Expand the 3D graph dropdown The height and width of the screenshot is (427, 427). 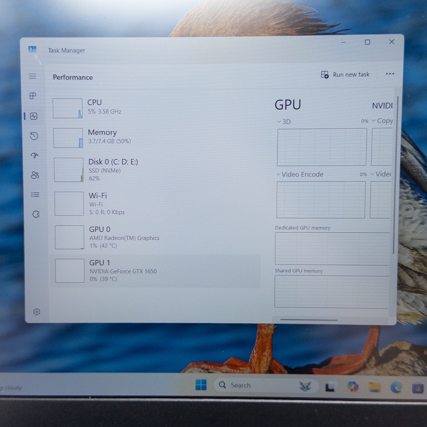click(284, 122)
